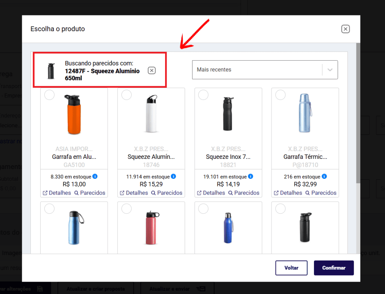Viewport: 385px width, 294px height.
Task: Select radio button for Squeeze Inox 18821
Action: click(x=203, y=95)
